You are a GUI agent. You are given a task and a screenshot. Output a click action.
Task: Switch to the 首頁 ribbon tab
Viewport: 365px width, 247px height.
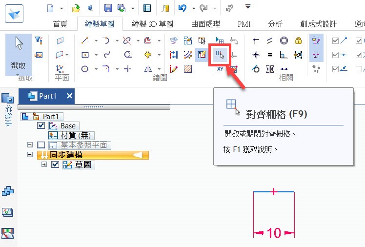click(x=60, y=24)
